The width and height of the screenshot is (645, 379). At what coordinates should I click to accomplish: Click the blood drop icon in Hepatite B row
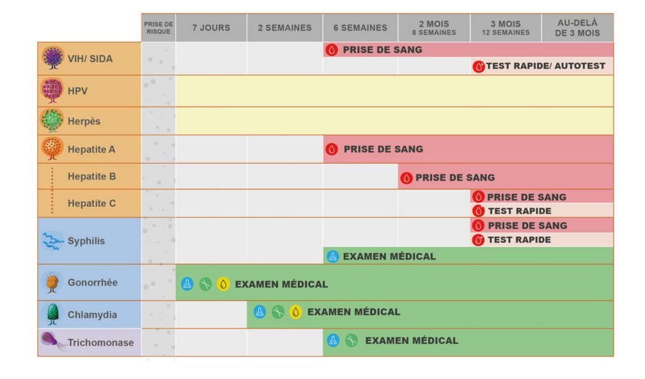click(x=406, y=178)
